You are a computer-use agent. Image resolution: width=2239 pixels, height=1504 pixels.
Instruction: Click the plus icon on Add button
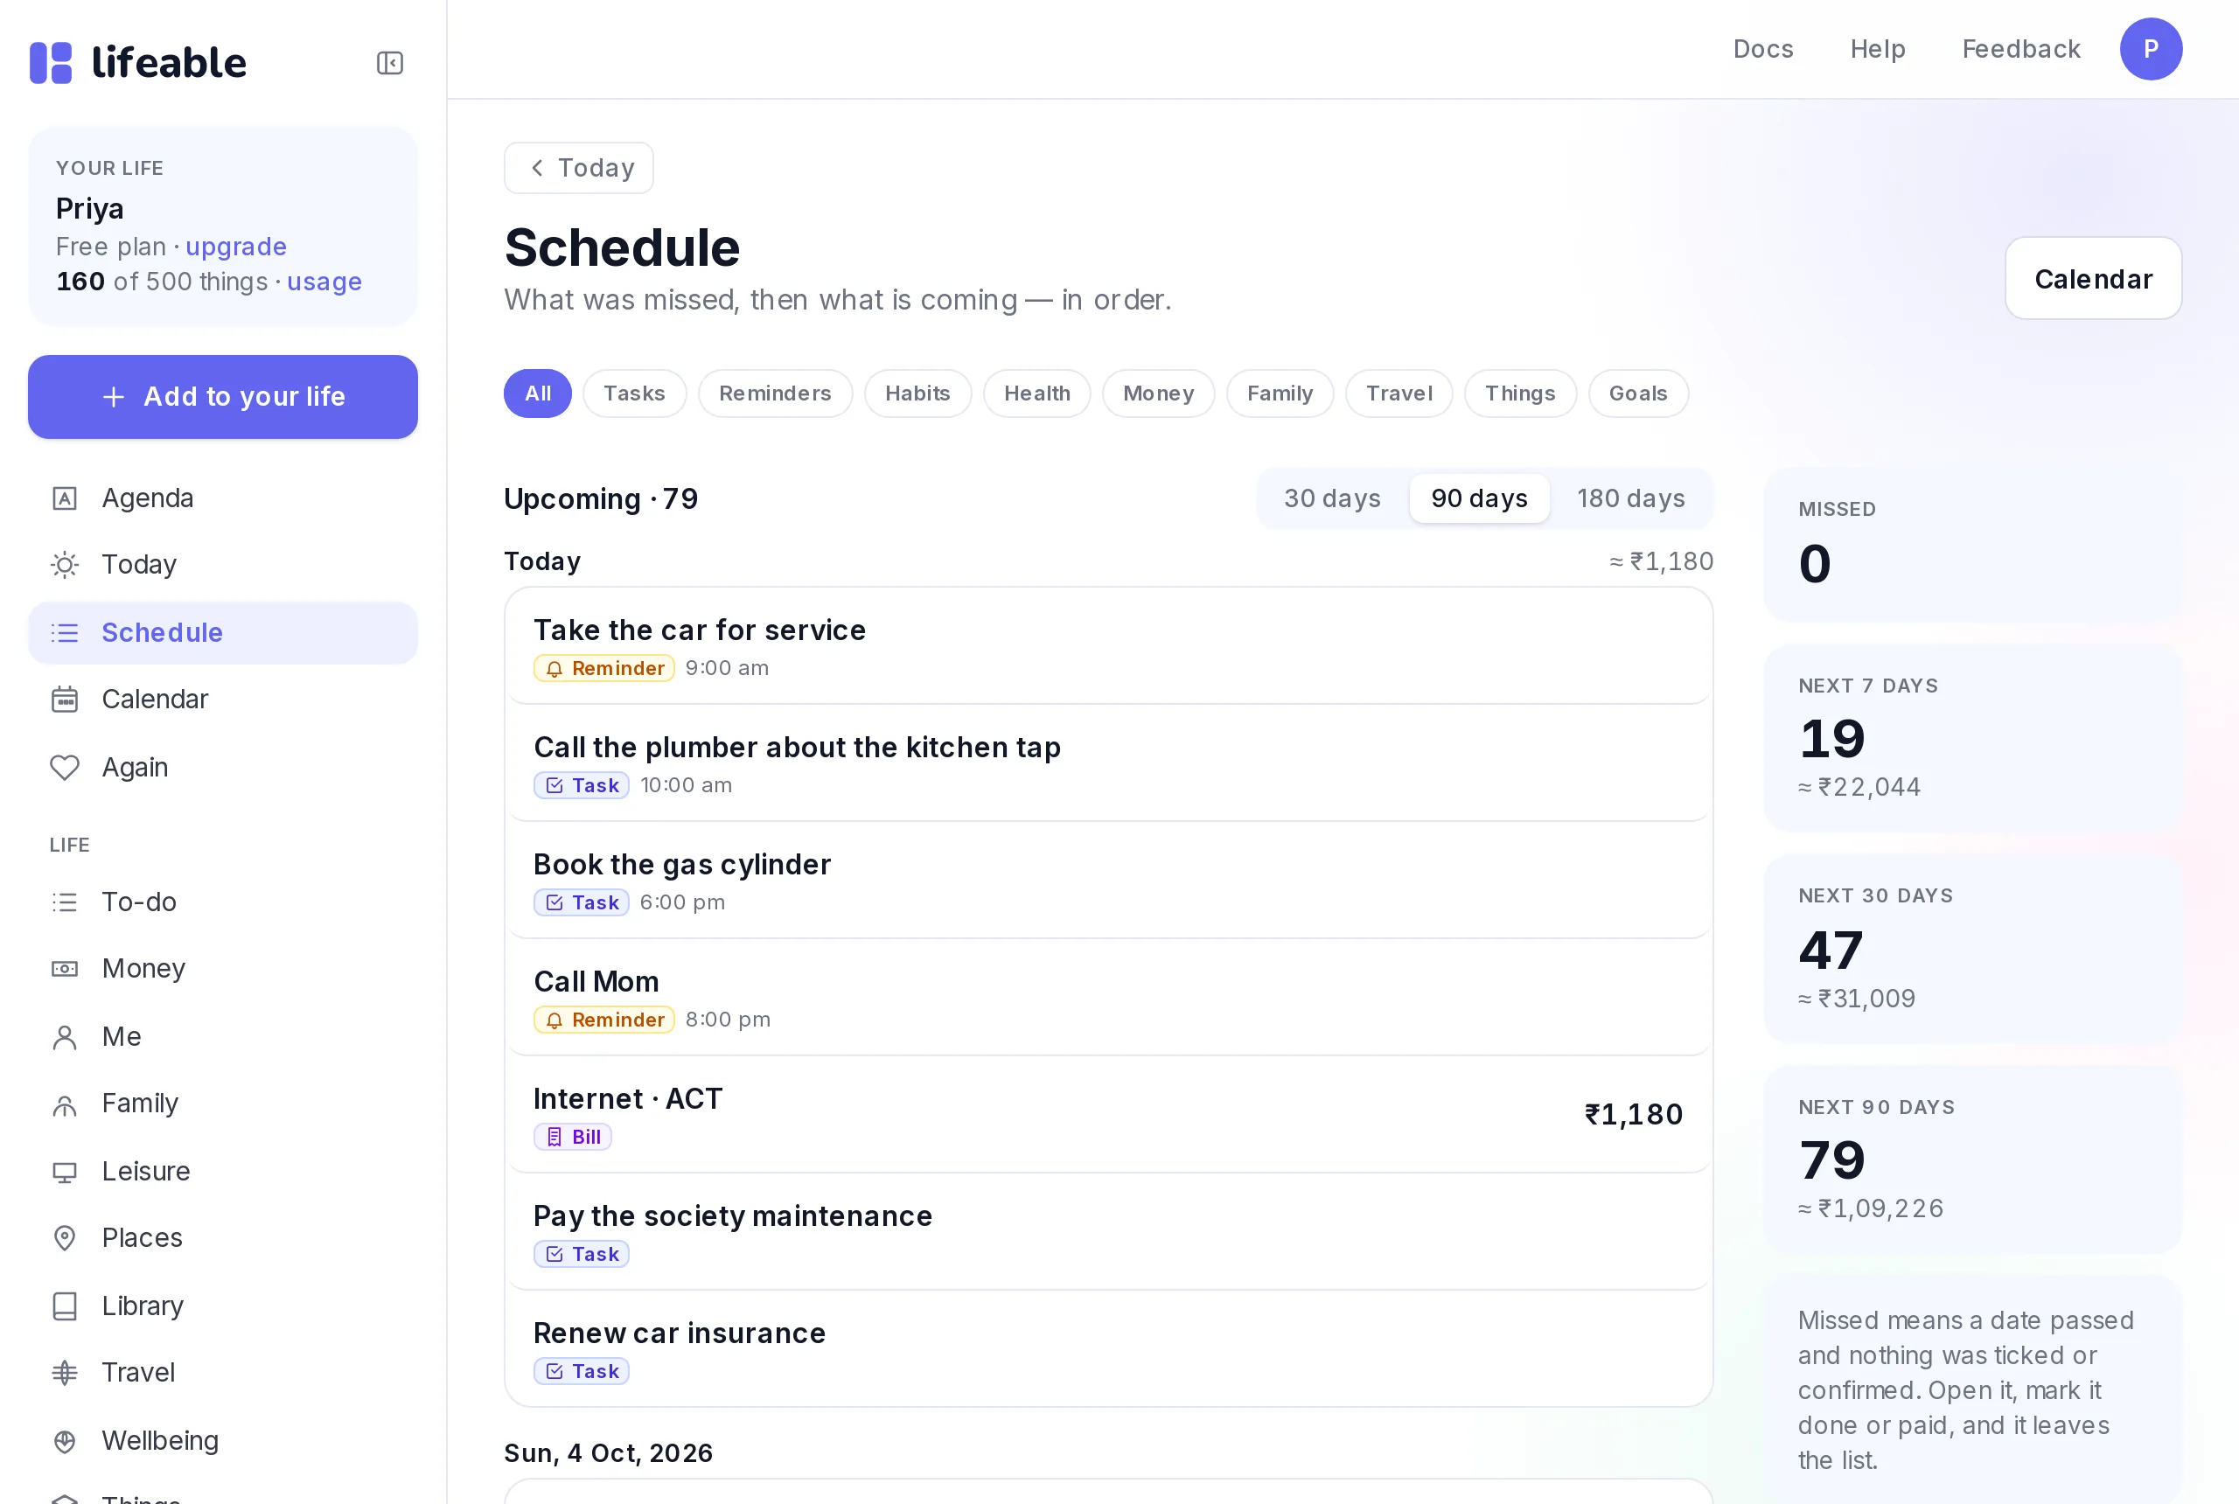click(x=113, y=397)
